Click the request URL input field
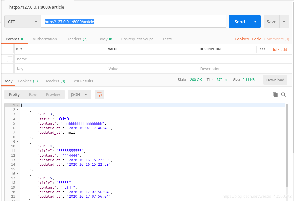The image size is (294, 201). 133,22
